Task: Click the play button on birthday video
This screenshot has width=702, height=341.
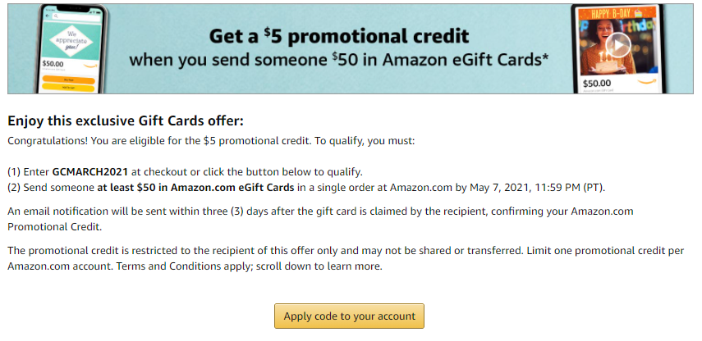Action: (618, 45)
